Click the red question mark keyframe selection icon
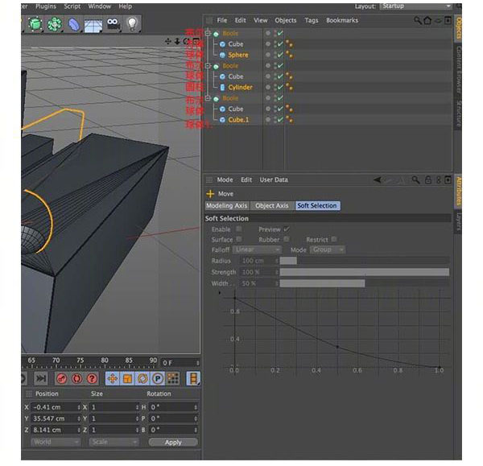This screenshot has width=483, height=466. (92, 378)
